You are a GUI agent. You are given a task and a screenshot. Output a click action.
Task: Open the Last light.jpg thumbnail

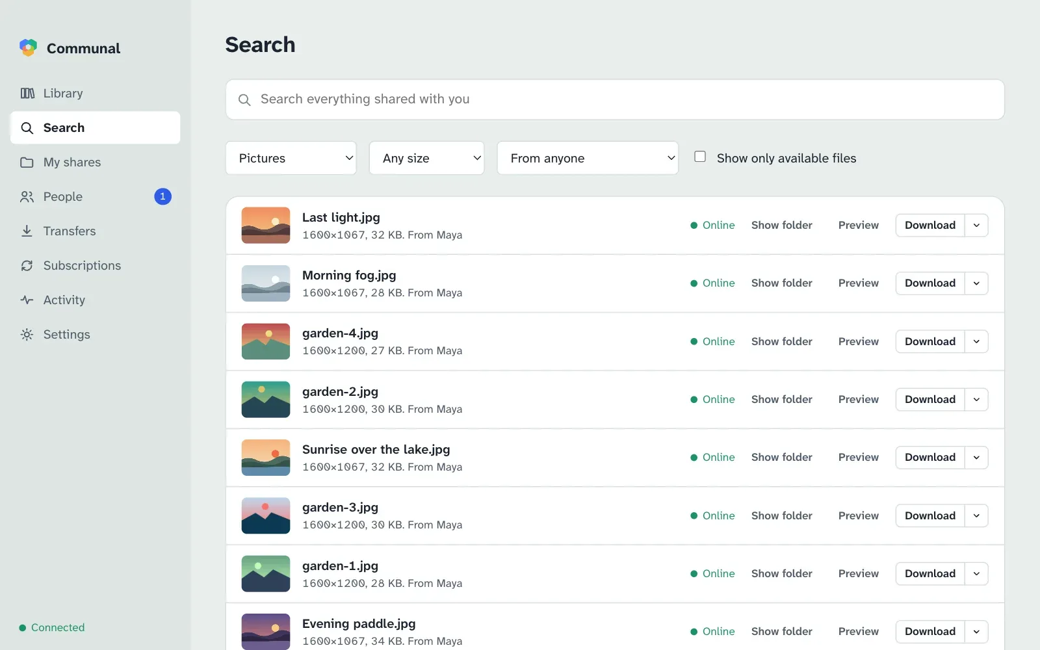coord(266,225)
